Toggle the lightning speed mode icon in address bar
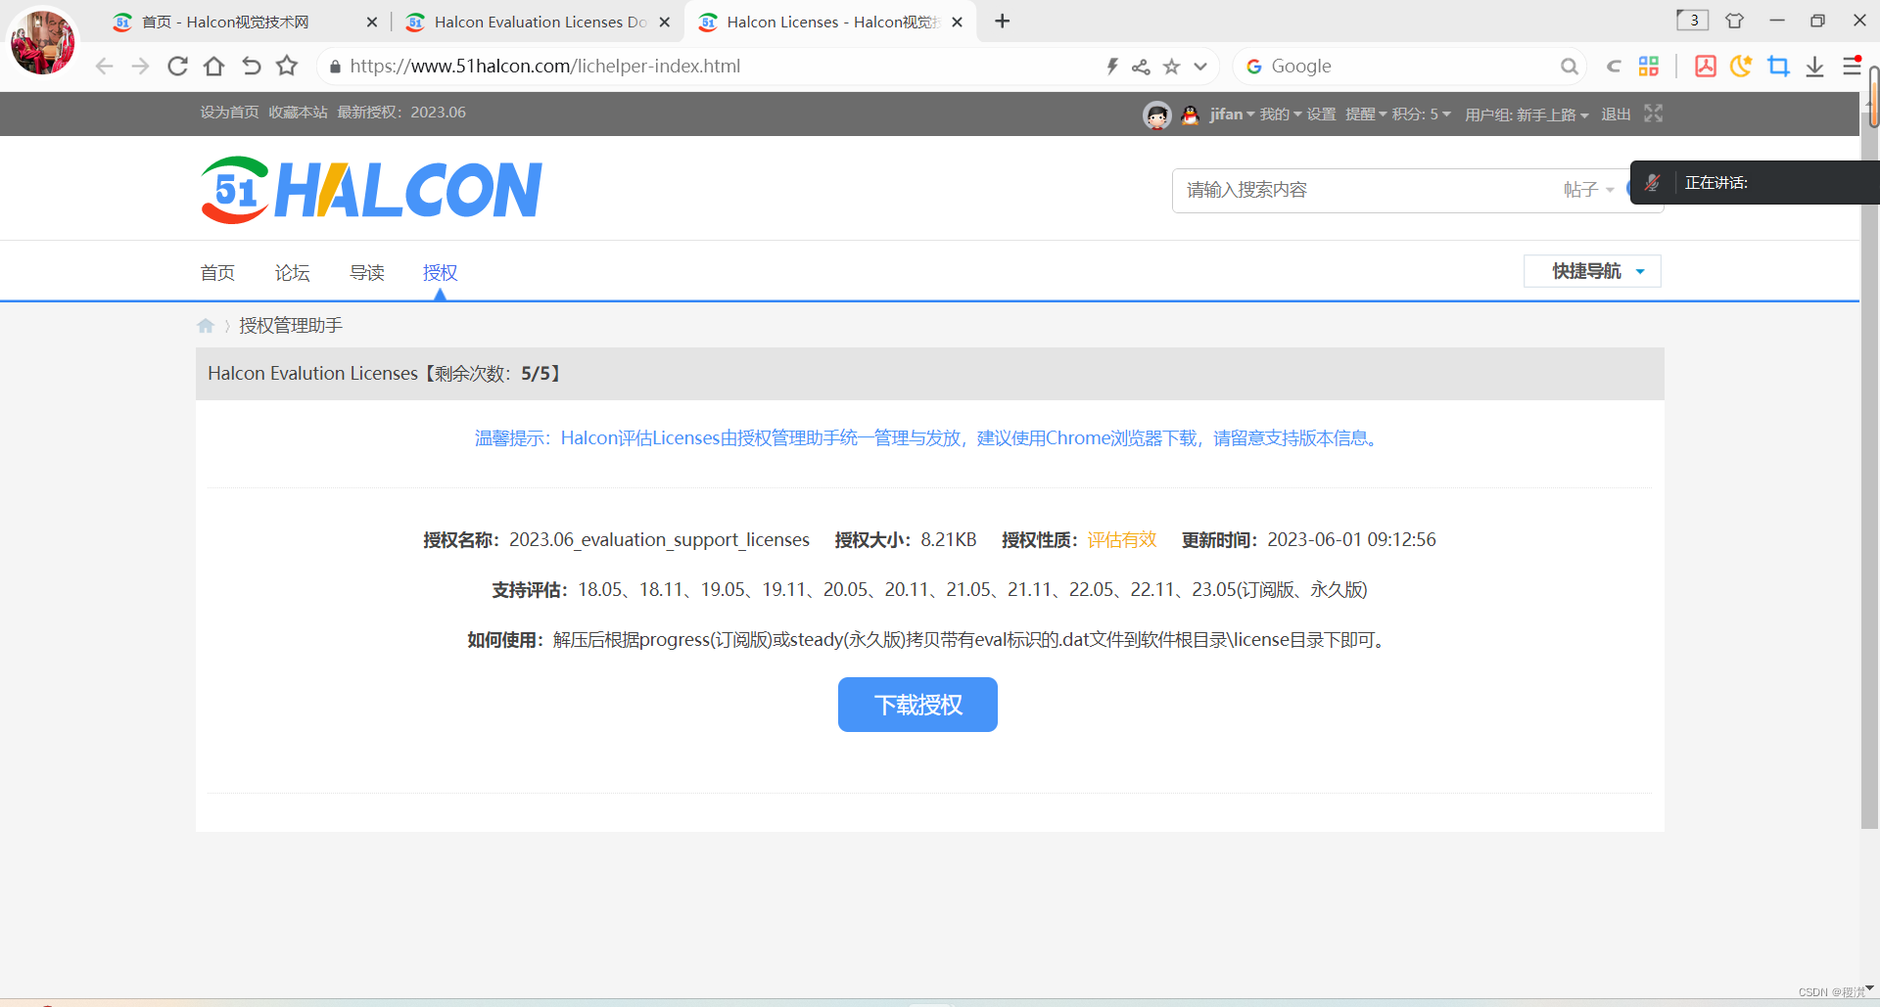The width and height of the screenshot is (1880, 1007). [x=1112, y=67]
